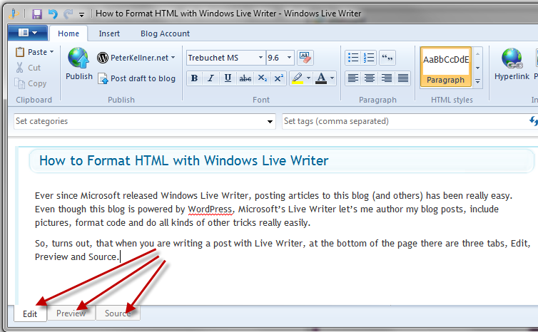Viewport: 538px width, 332px height.
Task: Open the highlight color dropdown arrow
Action: [308, 78]
